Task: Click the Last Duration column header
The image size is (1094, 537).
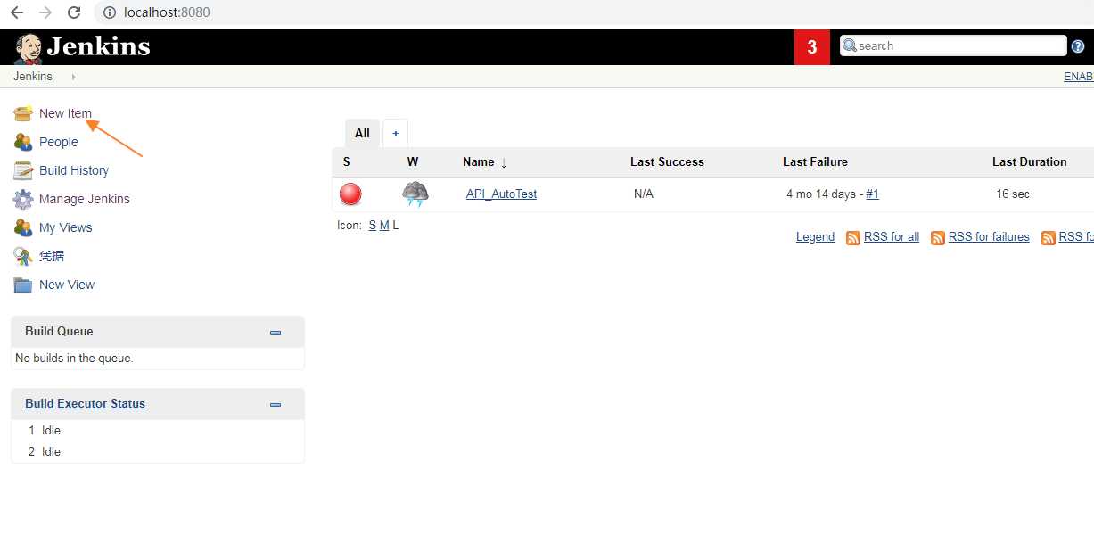Action: (x=1030, y=161)
